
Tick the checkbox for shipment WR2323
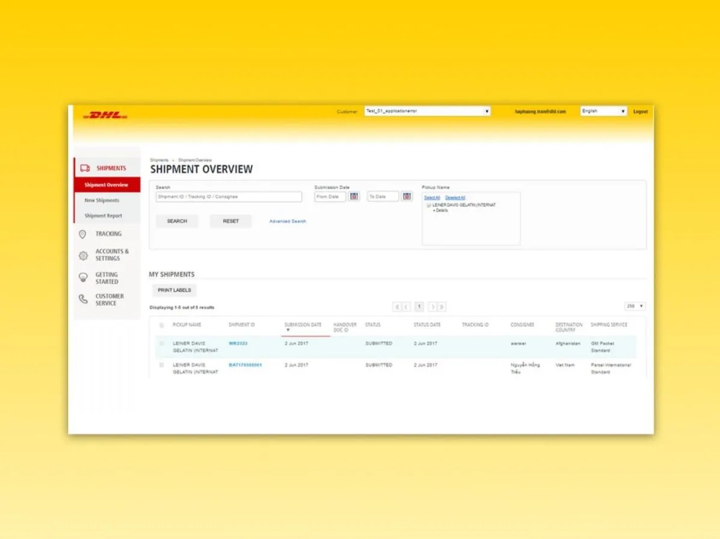click(161, 344)
